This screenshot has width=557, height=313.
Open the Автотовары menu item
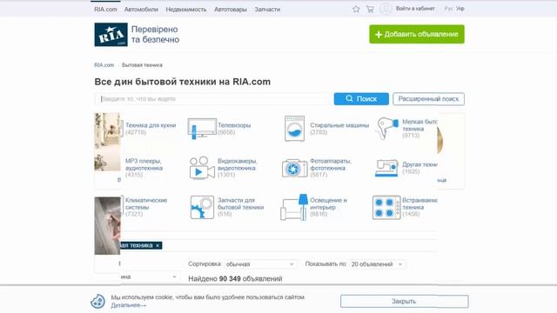pyautogui.click(x=231, y=10)
